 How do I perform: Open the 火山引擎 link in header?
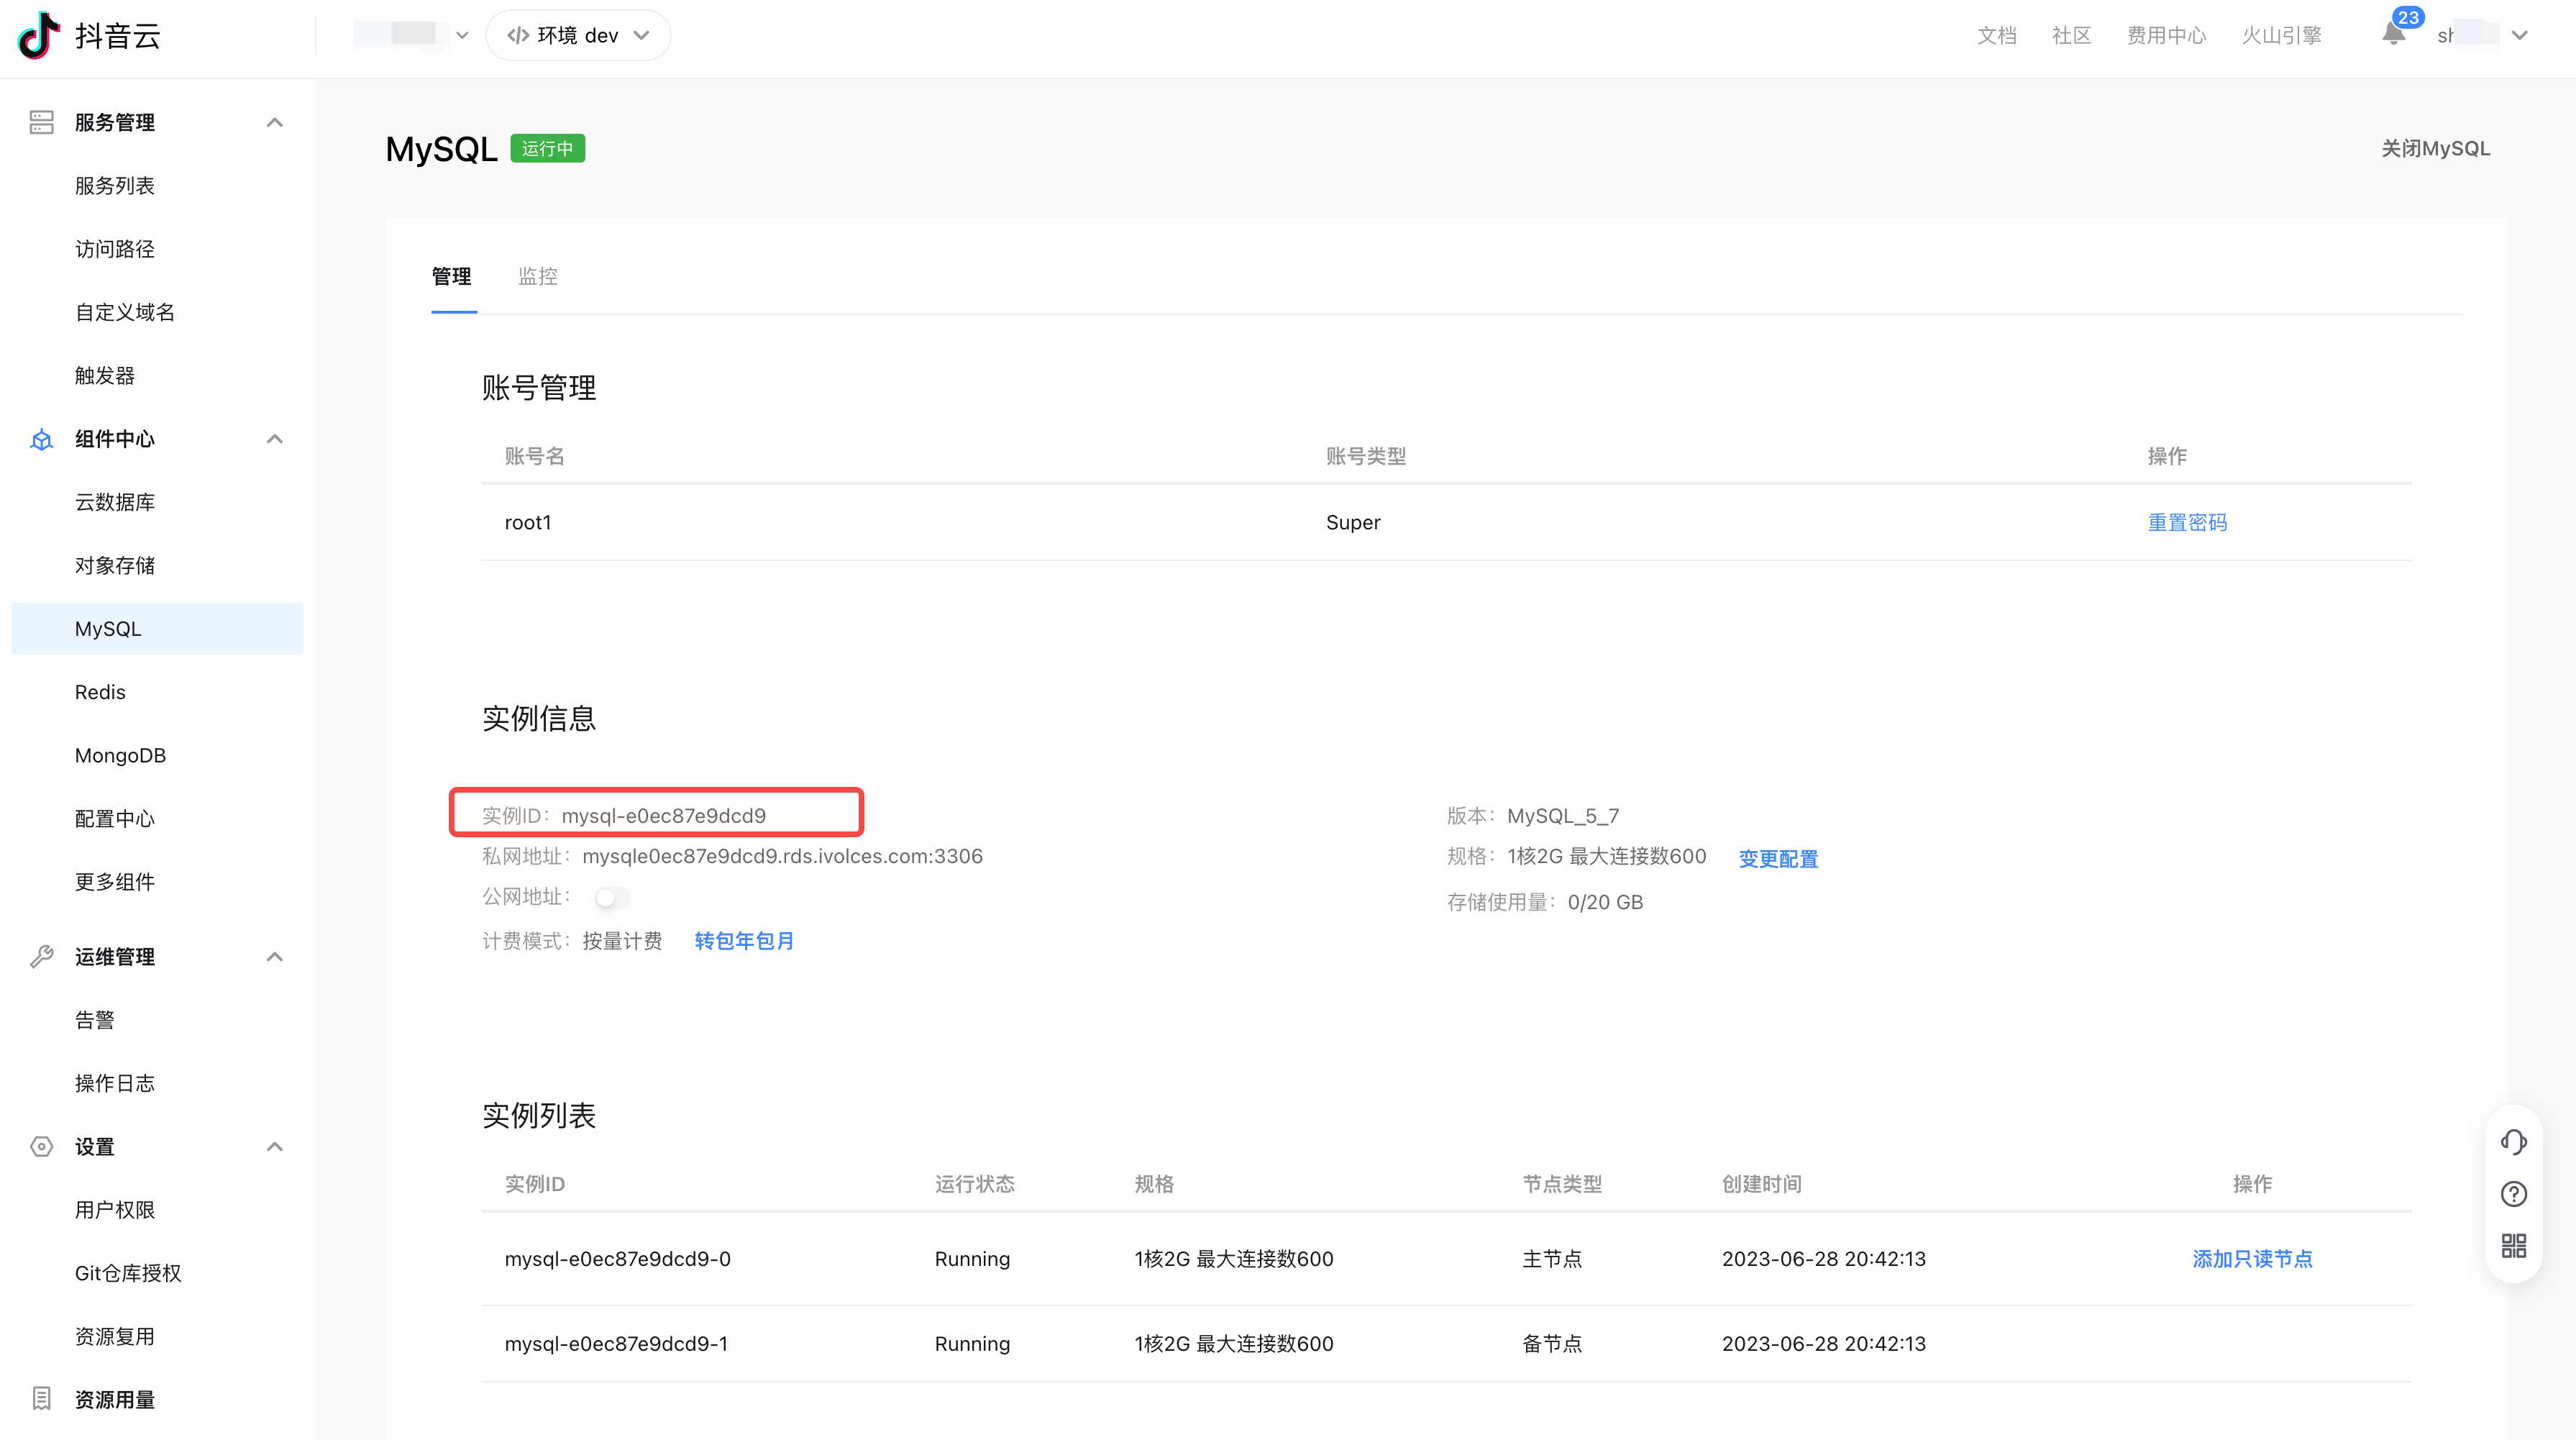(x=2281, y=35)
